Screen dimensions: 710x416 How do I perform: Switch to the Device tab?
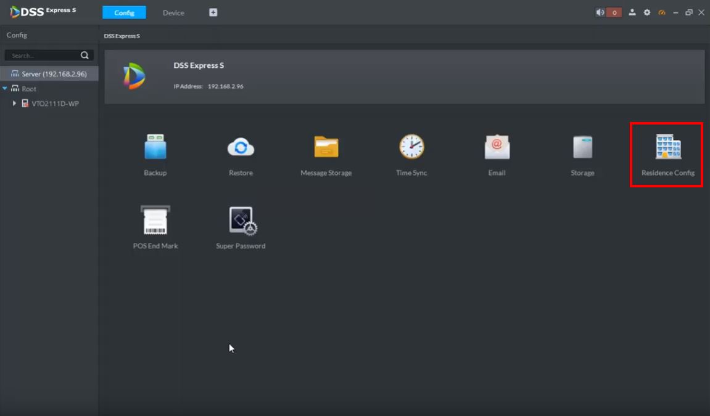(173, 13)
